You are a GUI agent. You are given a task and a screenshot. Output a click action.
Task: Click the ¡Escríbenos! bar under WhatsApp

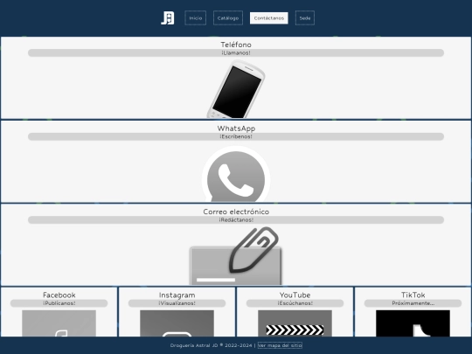(x=236, y=136)
